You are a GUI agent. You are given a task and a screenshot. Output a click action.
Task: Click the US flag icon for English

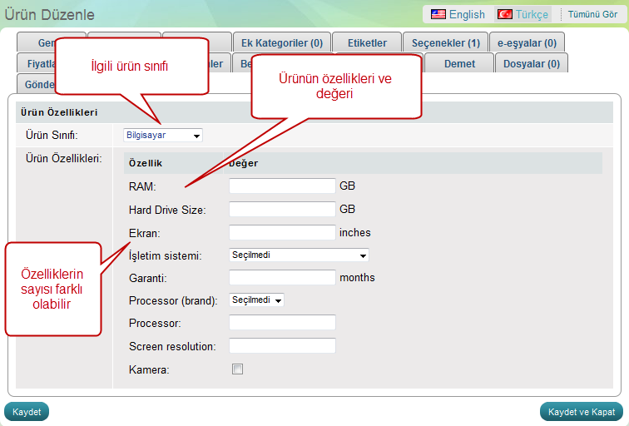point(438,14)
